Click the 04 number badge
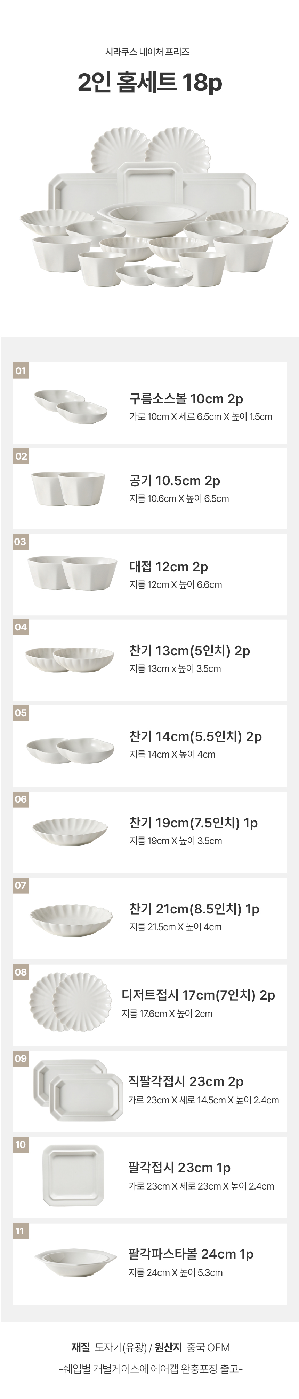299x1399 pixels. pyautogui.click(x=21, y=627)
